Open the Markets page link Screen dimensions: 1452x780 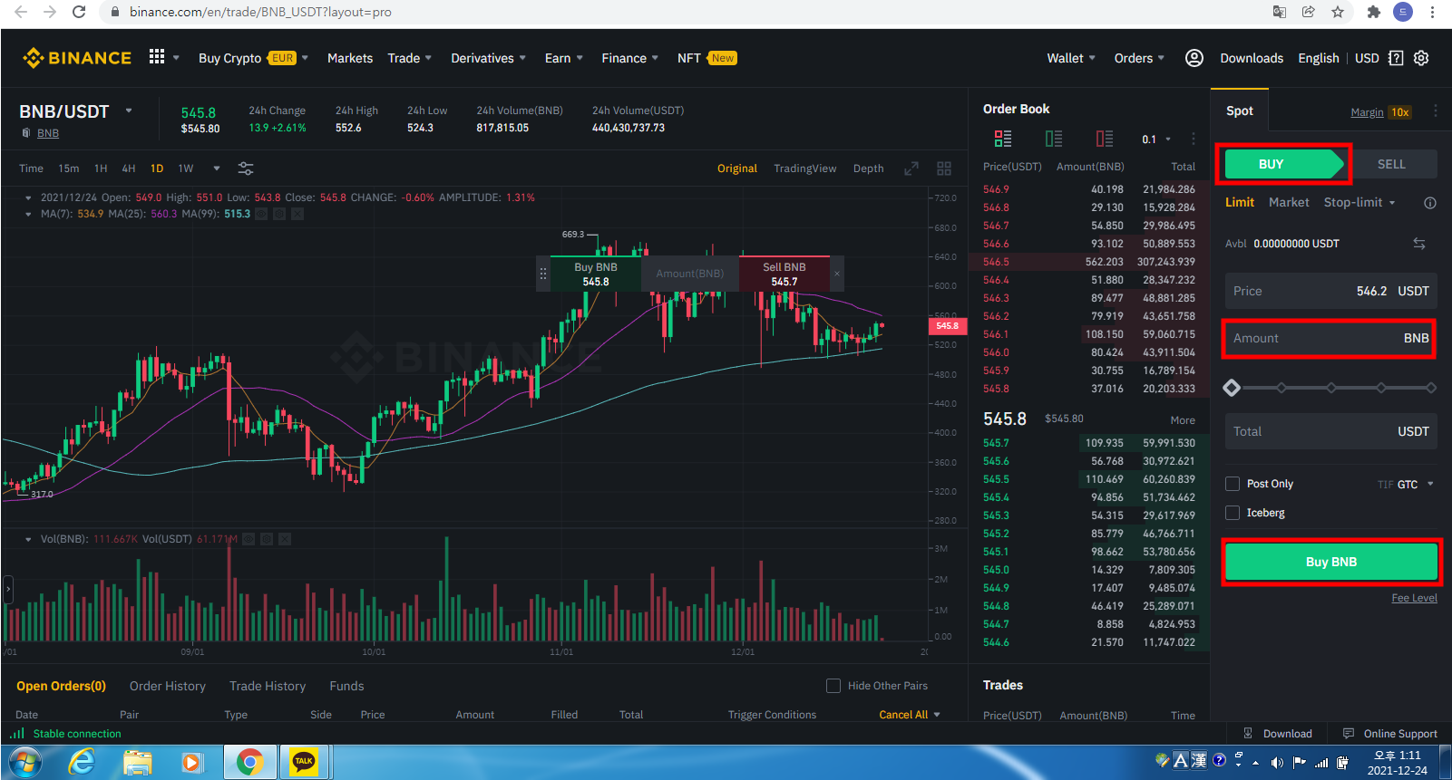coord(350,58)
